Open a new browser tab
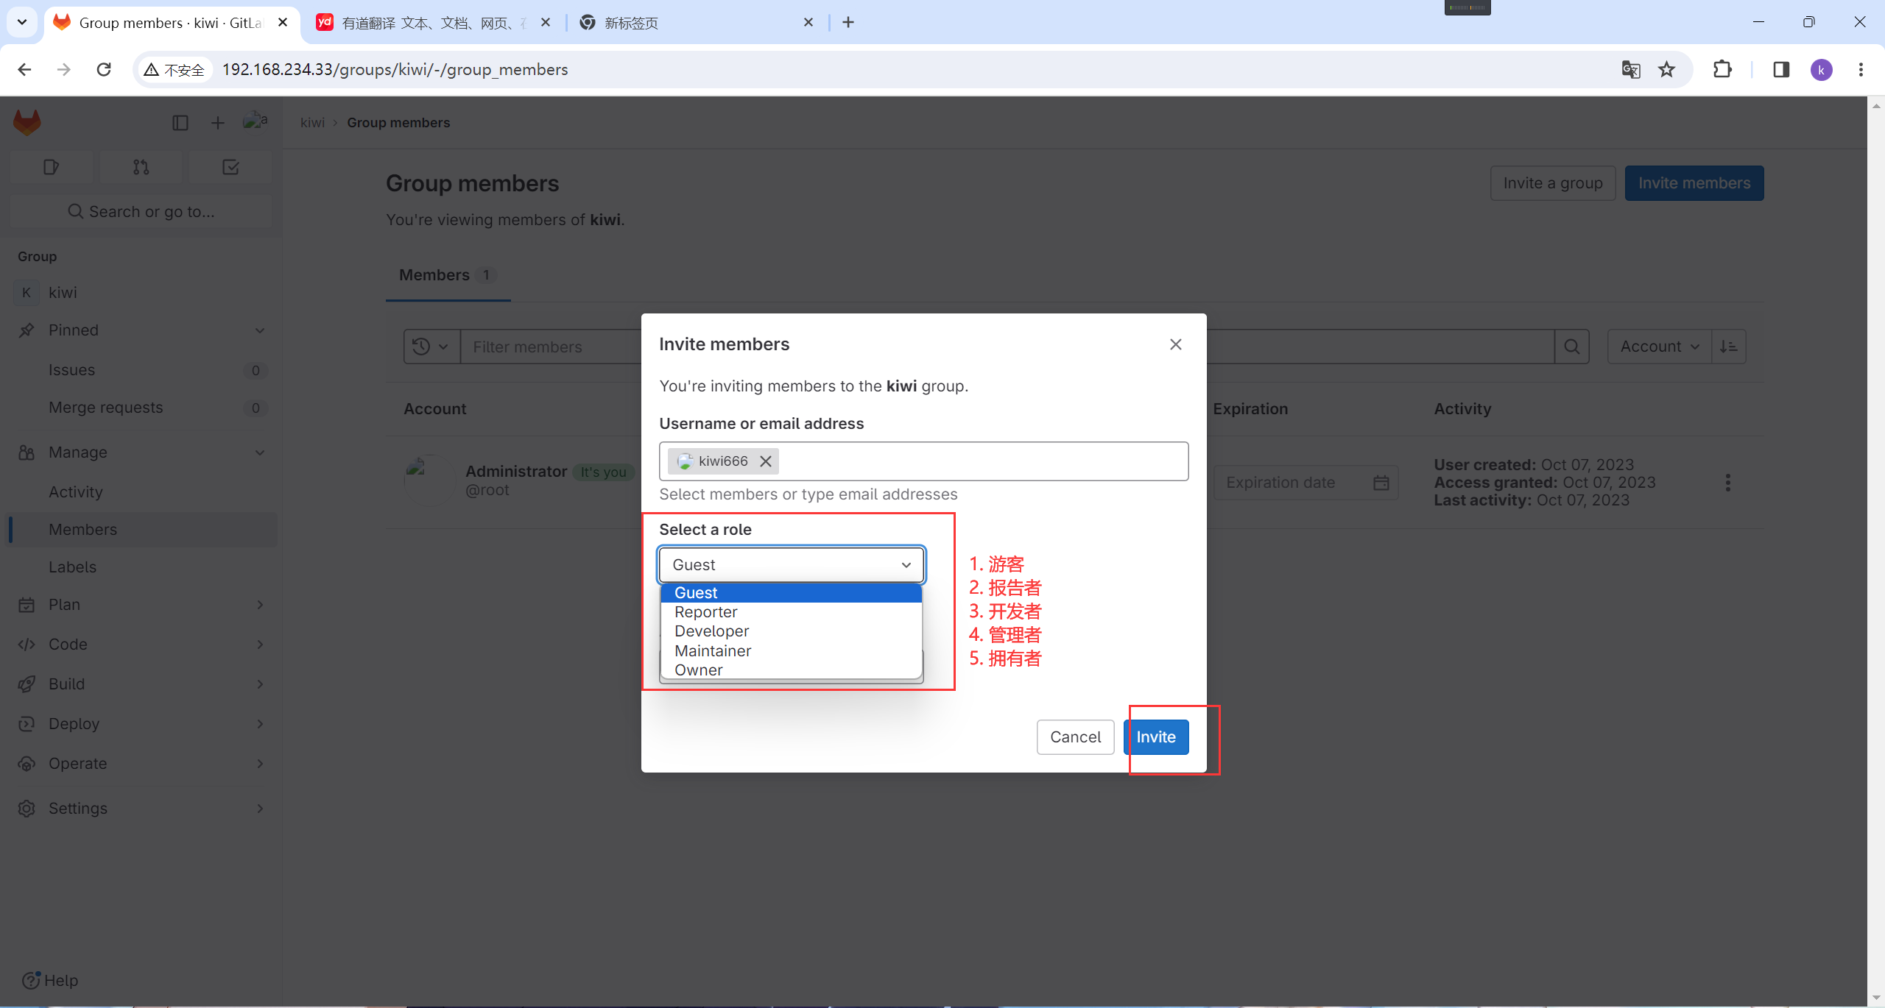Screen dimensions: 1885x1008 848,23
